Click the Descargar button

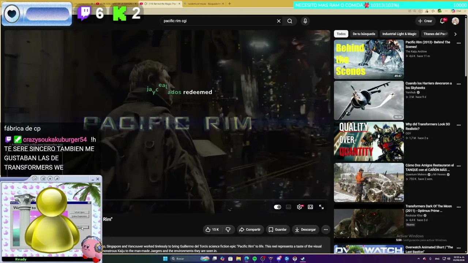(305, 229)
